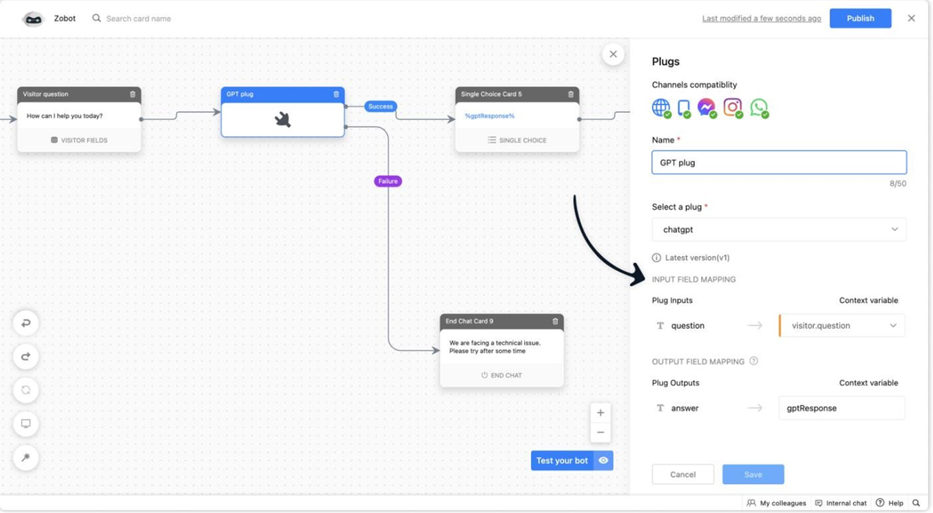Close the bot builder with the header X
This screenshot has height=513, width=933.
(x=912, y=19)
